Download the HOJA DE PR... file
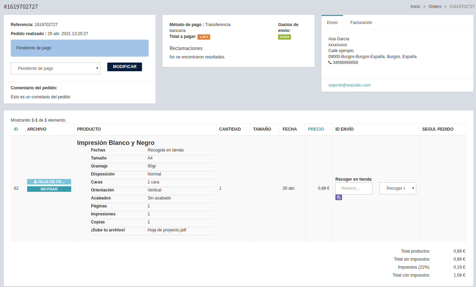The image size is (476, 287). click(49, 182)
